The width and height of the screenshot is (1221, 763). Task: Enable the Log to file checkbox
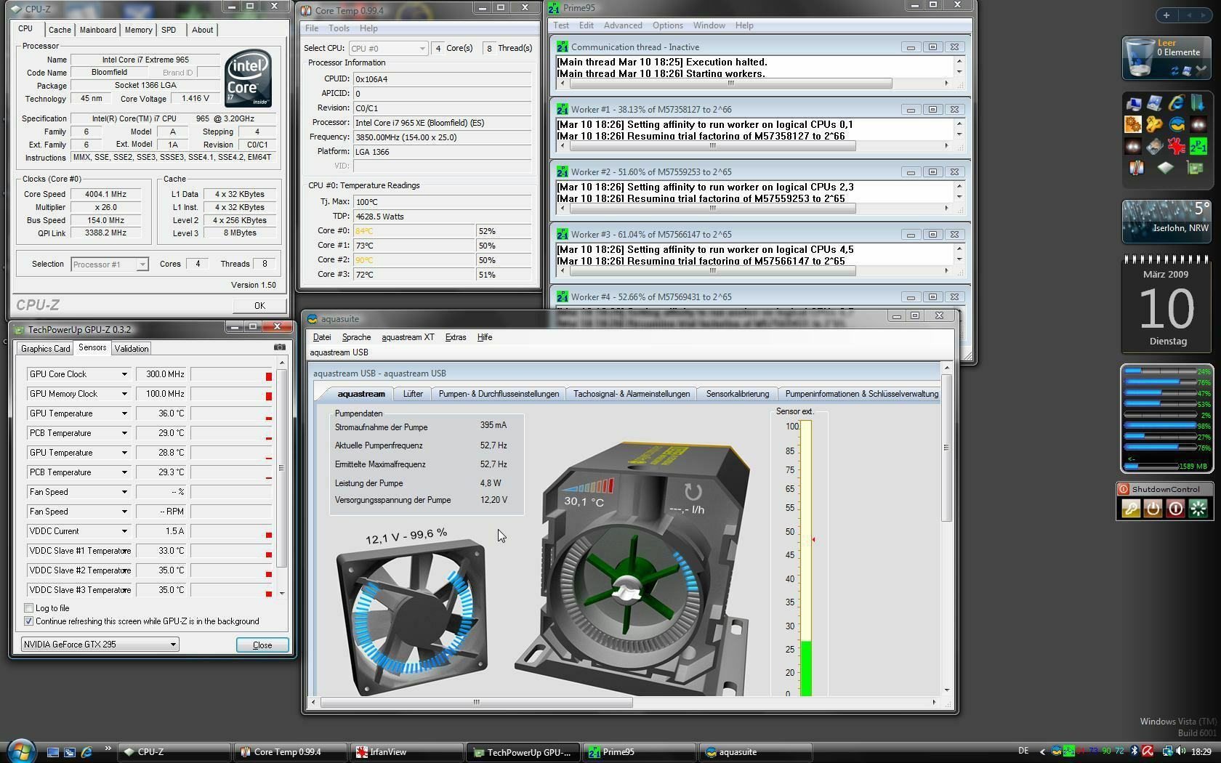click(29, 608)
